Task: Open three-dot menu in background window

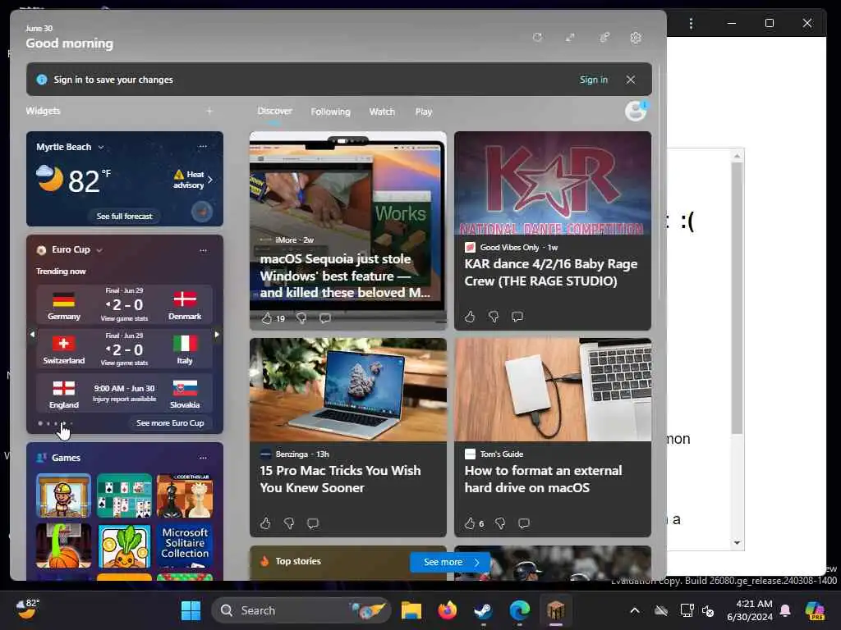Action: (x=691, y=23)
